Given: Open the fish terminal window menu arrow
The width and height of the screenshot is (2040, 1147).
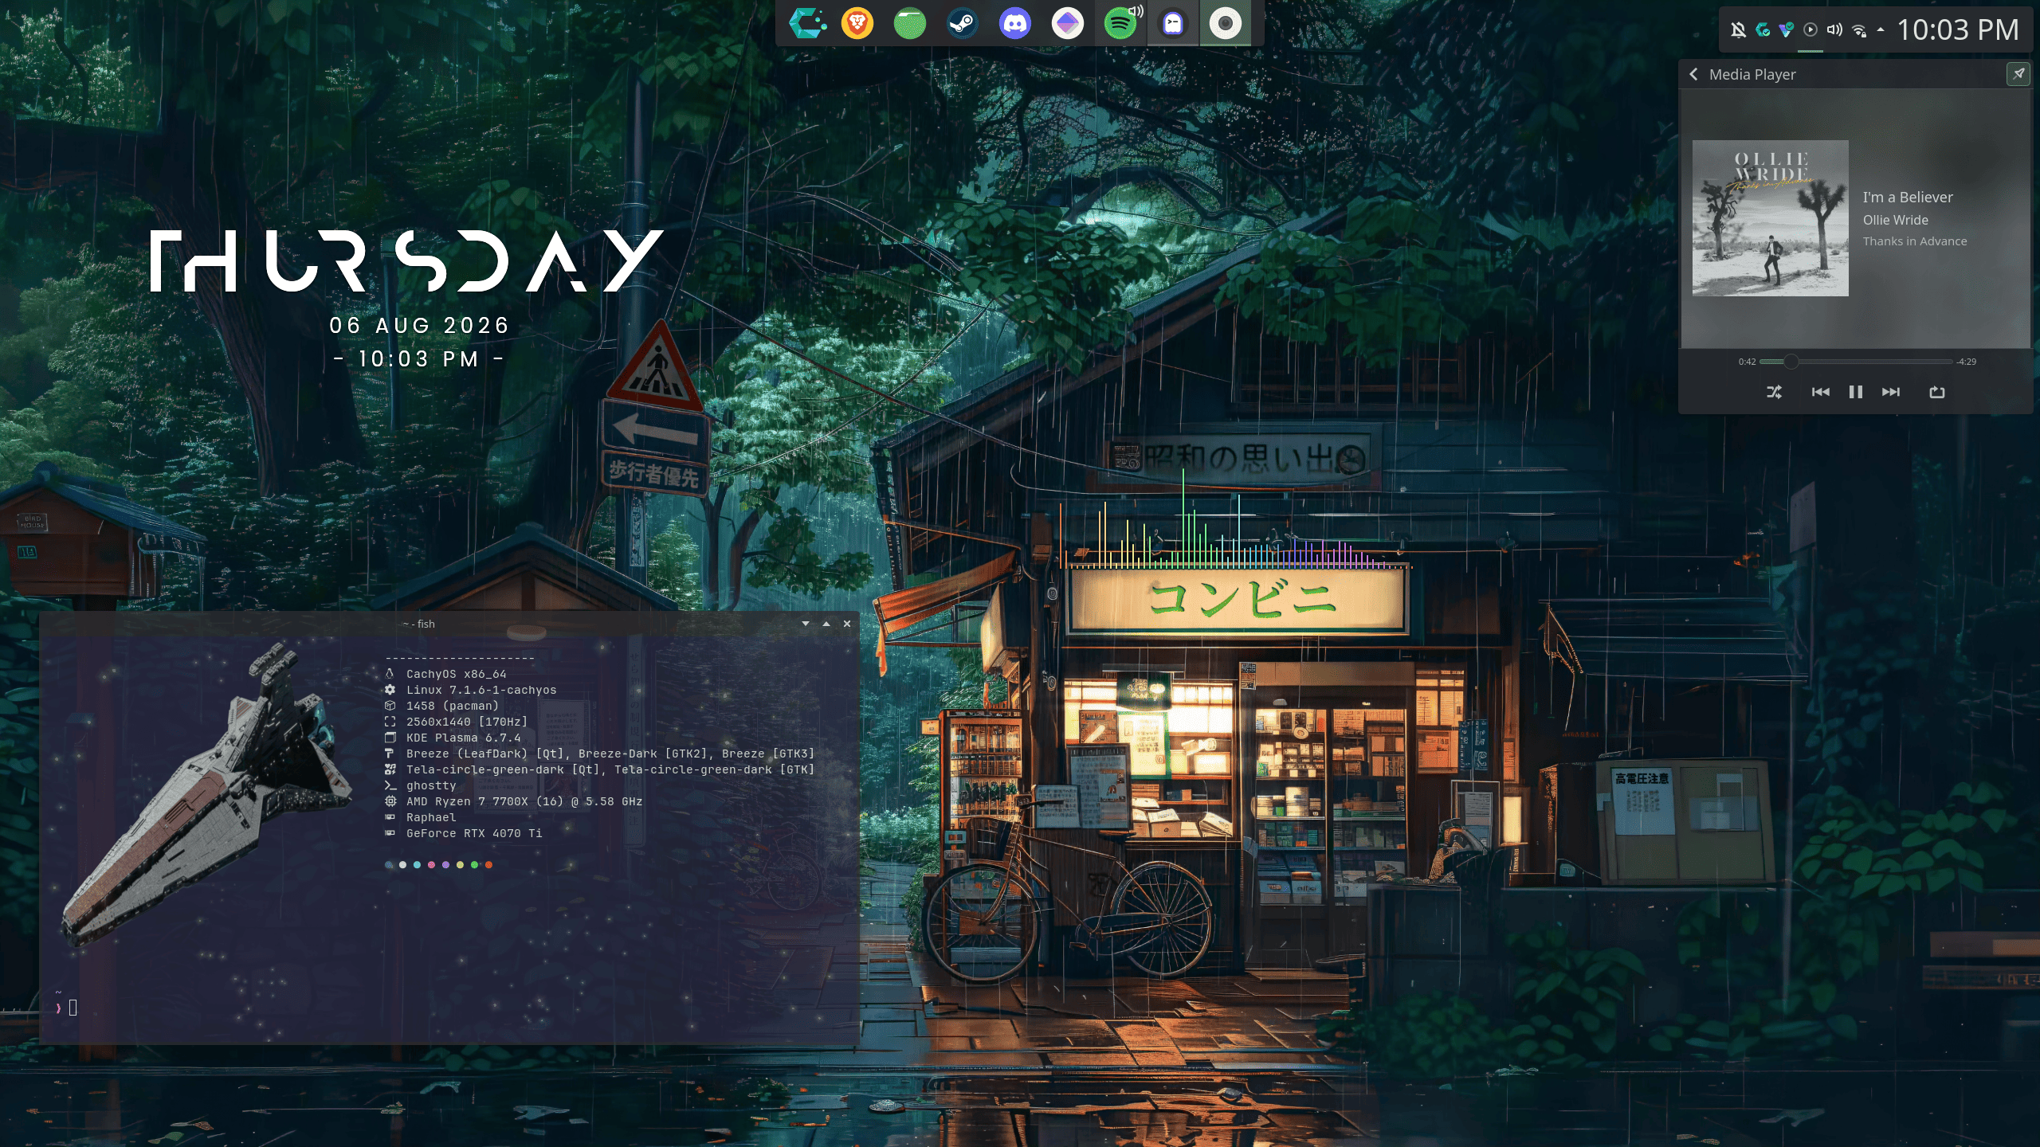Looking at the screenshot, I should click(806, 624).
